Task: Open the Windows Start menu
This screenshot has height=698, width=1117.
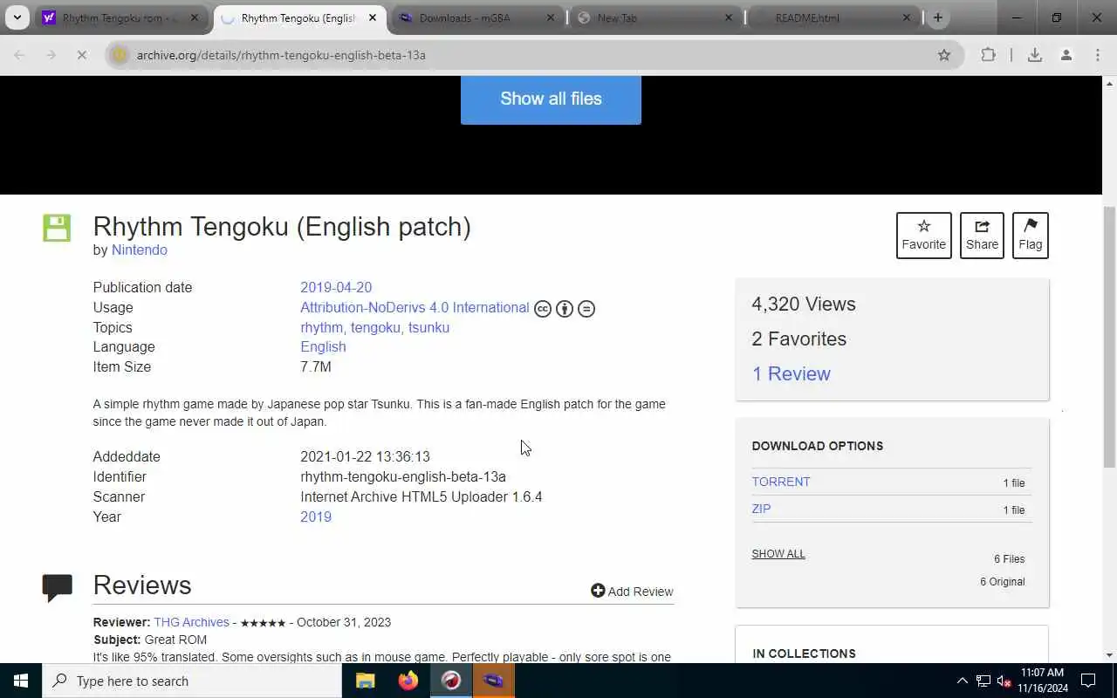Action: point(21,681)
